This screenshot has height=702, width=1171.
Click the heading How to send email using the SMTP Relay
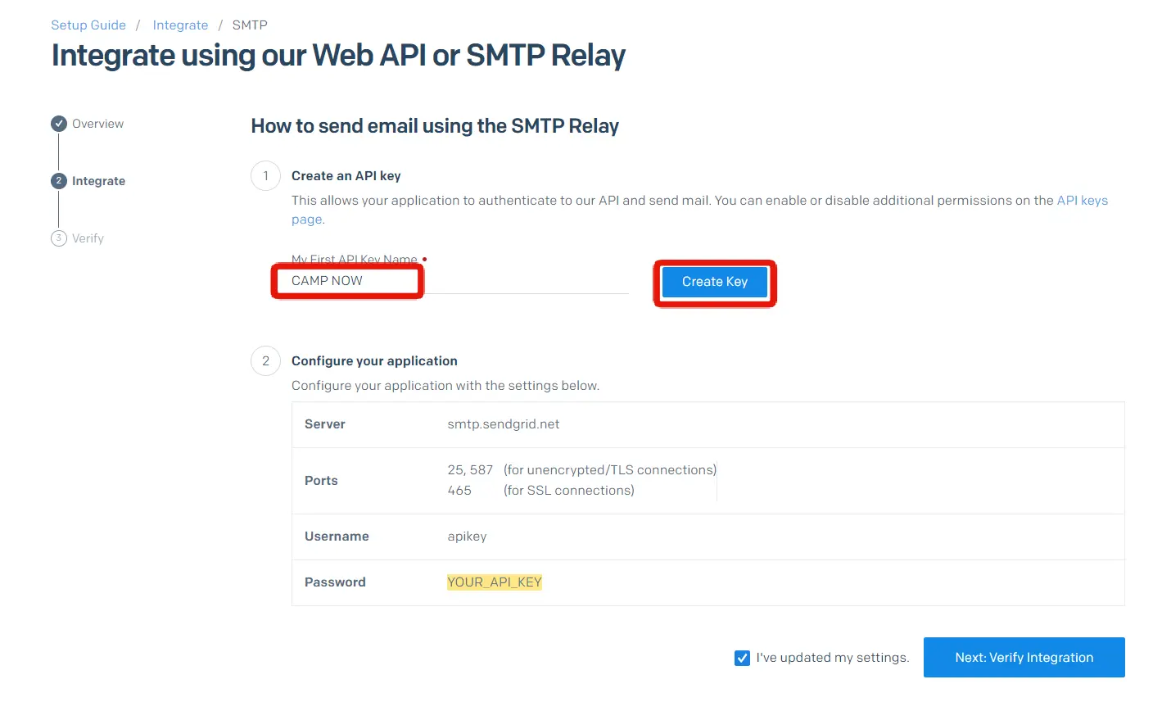point(435,125)
